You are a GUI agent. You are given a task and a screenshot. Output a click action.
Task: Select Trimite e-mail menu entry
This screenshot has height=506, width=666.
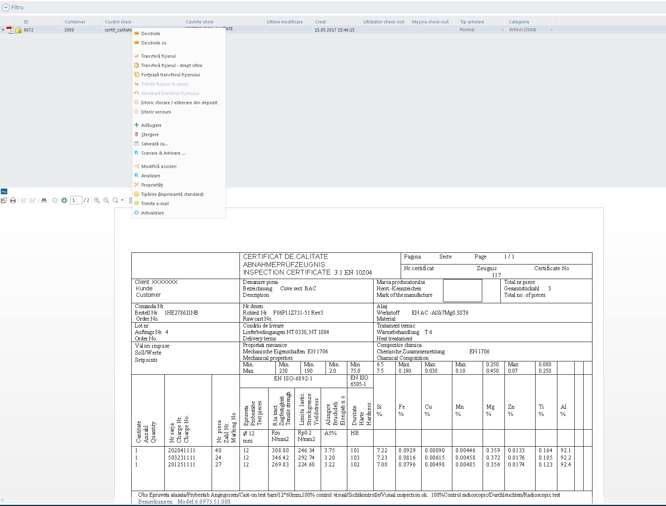pos(155,204)
